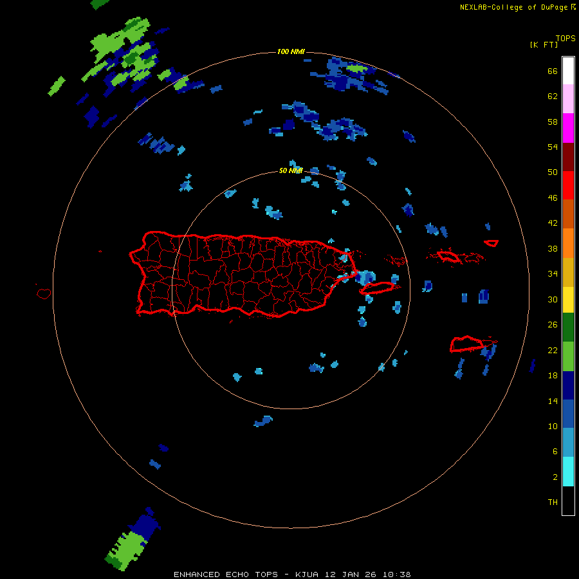
Task: Click the light green legend swatch
Action: (568, 356)
